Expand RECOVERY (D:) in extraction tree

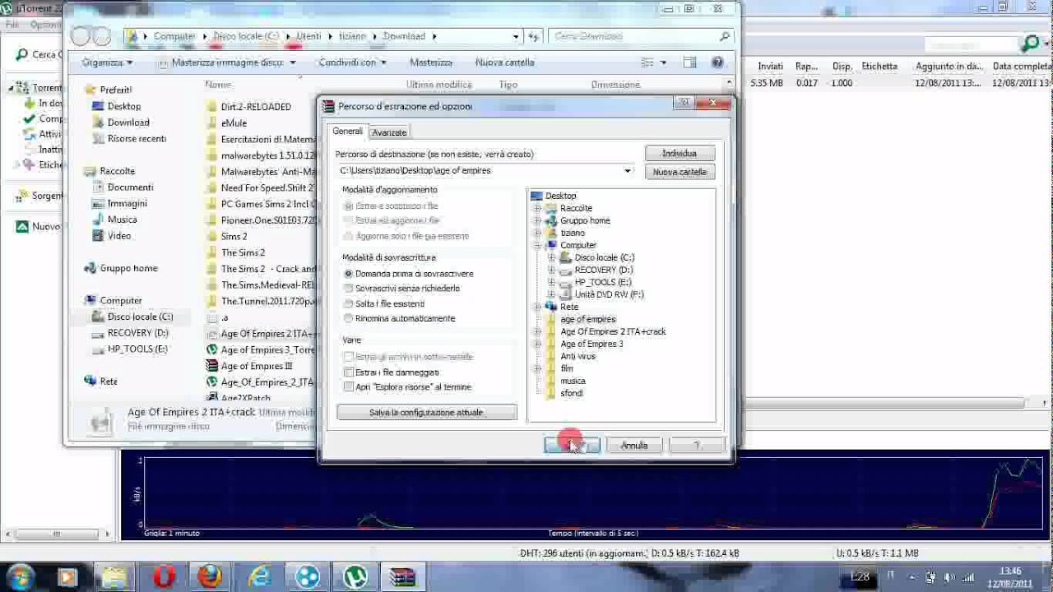[552, 270]
